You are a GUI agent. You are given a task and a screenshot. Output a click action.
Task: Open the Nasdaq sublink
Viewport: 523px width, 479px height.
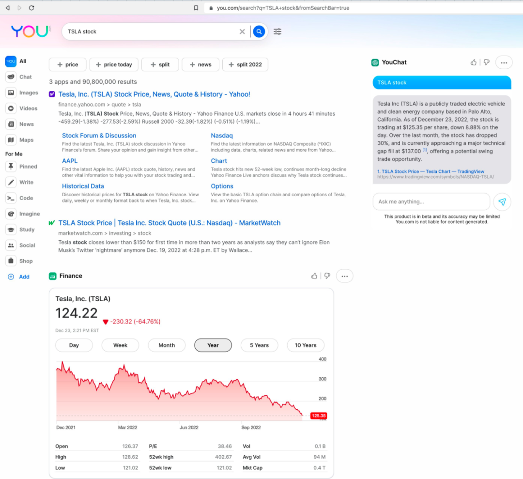(222, 136)
